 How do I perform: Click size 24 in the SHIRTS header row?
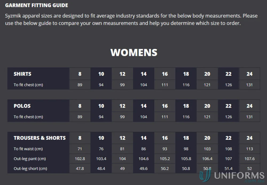click(x=250, y=74)
